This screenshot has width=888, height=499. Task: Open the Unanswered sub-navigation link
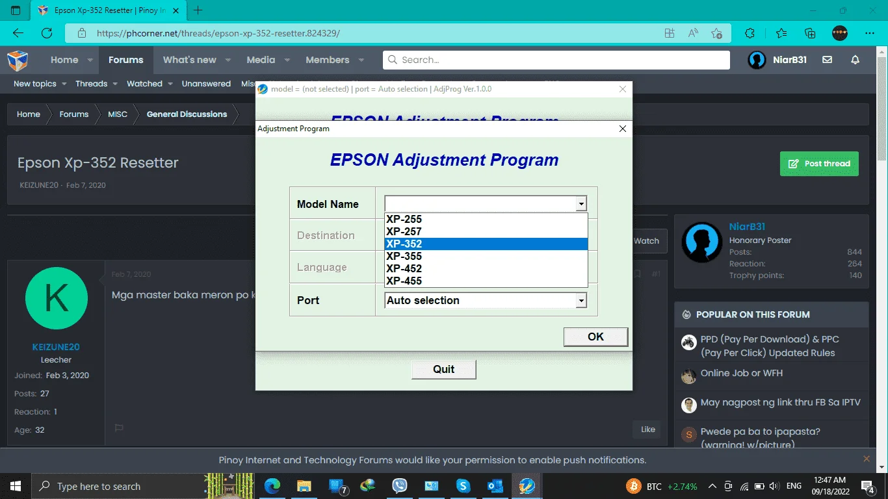tap(206, 84)
